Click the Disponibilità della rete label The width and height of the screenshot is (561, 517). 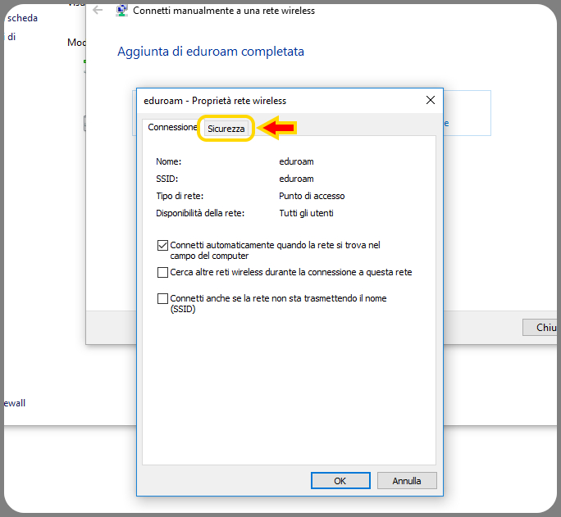pyautogui.click(x=200, y=213)
